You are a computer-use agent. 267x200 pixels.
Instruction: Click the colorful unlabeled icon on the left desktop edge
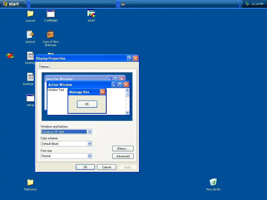pyautogui.click(x=10, y=56)
